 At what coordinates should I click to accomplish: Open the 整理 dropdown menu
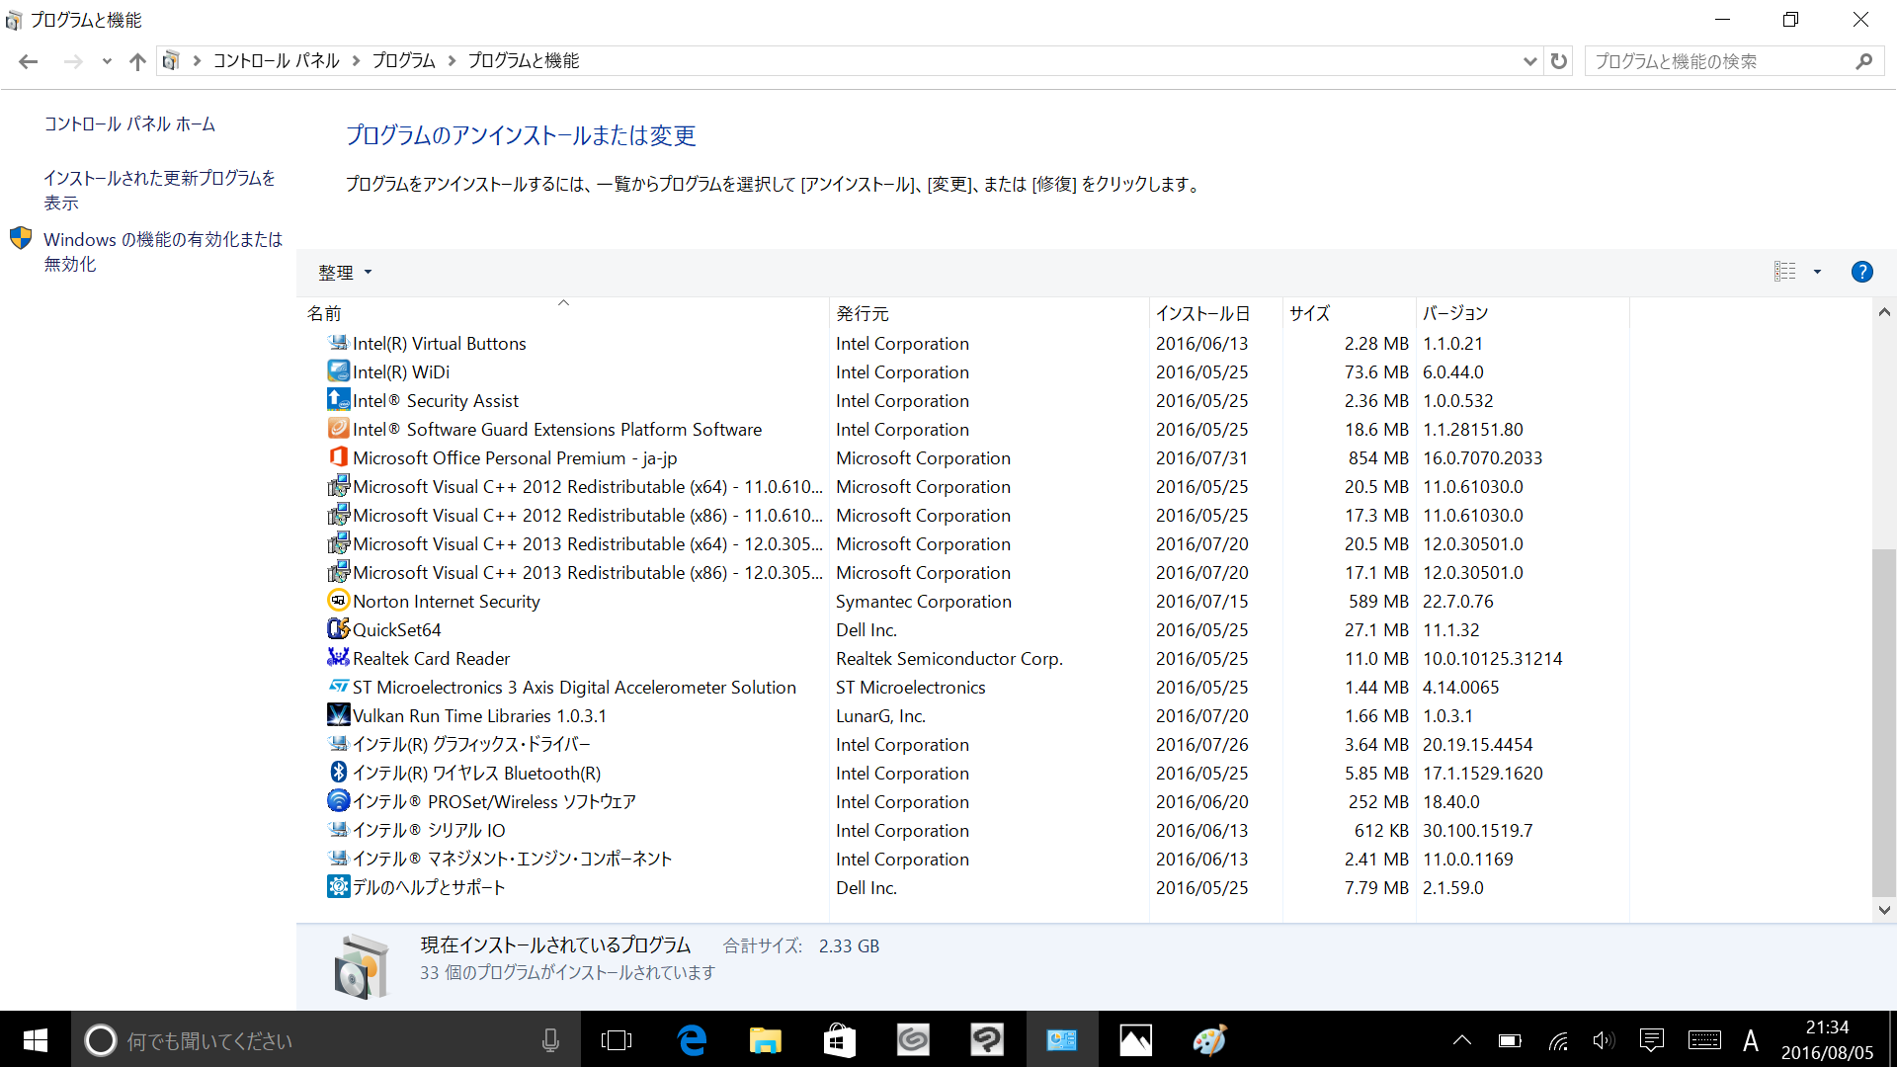[x=345, y=272]
